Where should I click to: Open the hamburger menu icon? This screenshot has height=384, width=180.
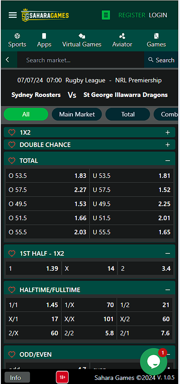point(13,15)
